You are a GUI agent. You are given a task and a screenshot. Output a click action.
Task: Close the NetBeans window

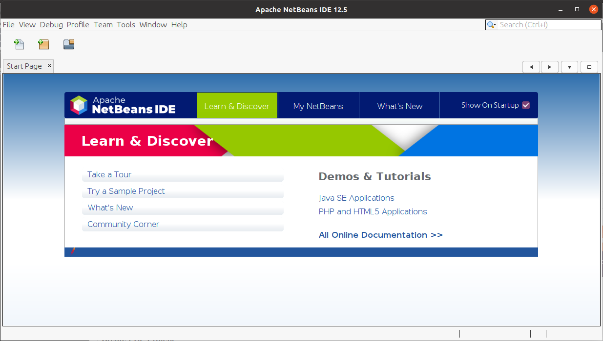tap(593, 9)
